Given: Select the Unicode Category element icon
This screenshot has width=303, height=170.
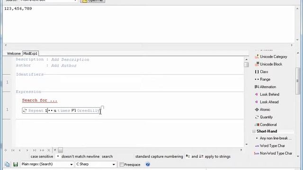Looking at the screenshot, I should pyautogui.click(x=257, y=57).
